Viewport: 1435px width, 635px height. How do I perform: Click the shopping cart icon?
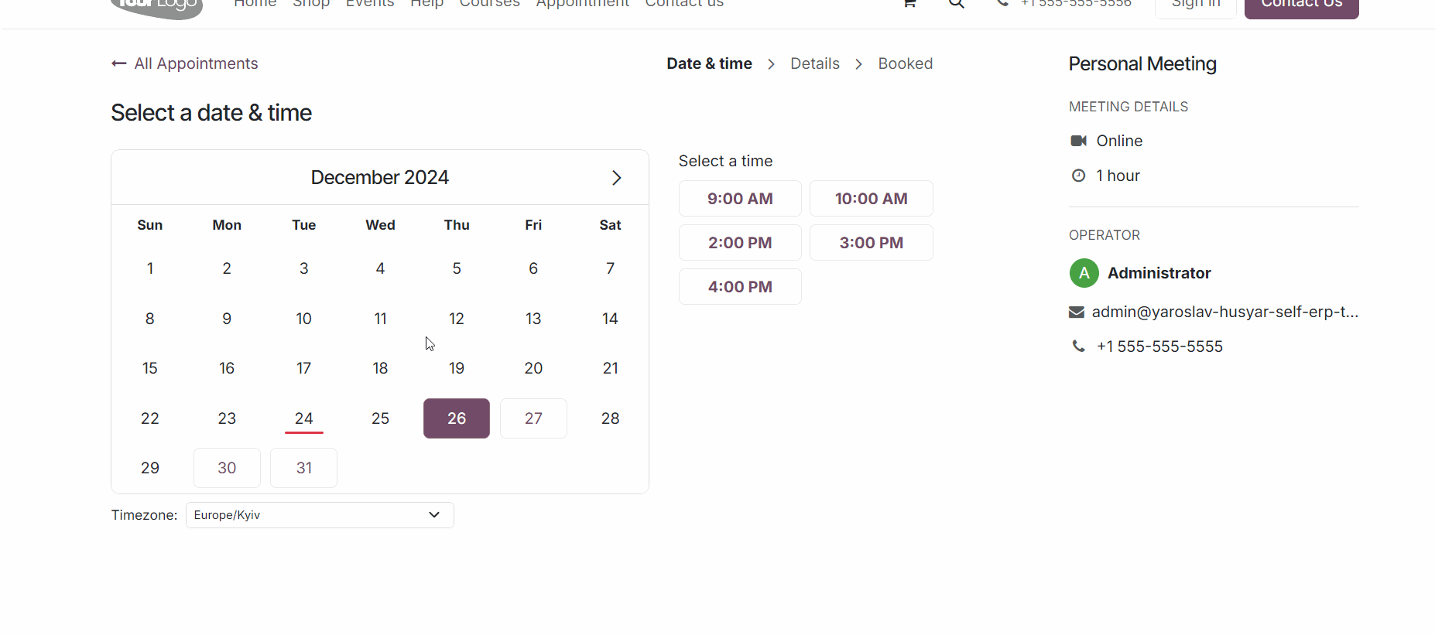tap(909, 3)
